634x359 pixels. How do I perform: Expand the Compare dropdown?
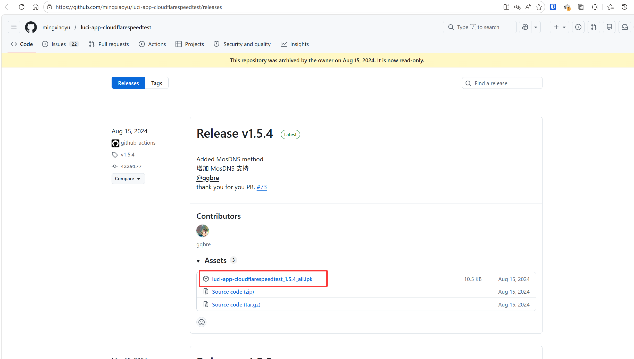128,179
